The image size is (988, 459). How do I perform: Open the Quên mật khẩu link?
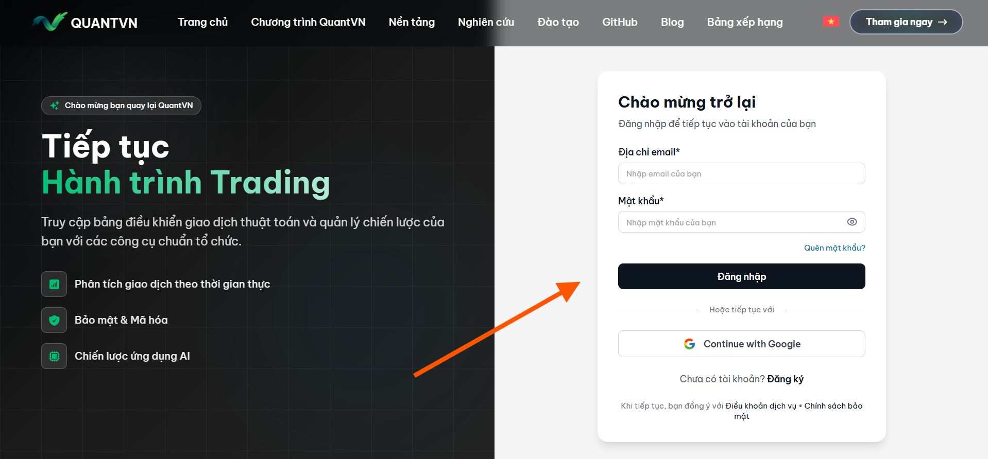tap(834, 248)
